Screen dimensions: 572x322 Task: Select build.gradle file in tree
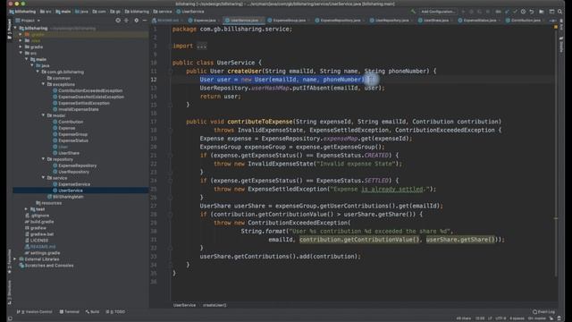click(x=42, y=222)
